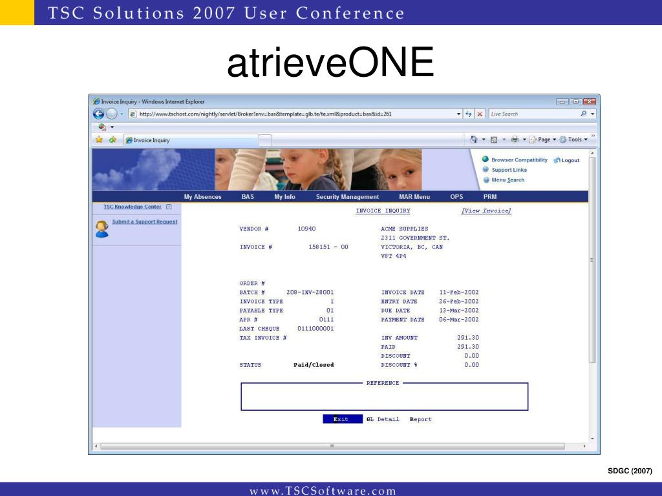
Task: Click the scroll down arrow
Action: click(x=592, y=439)
